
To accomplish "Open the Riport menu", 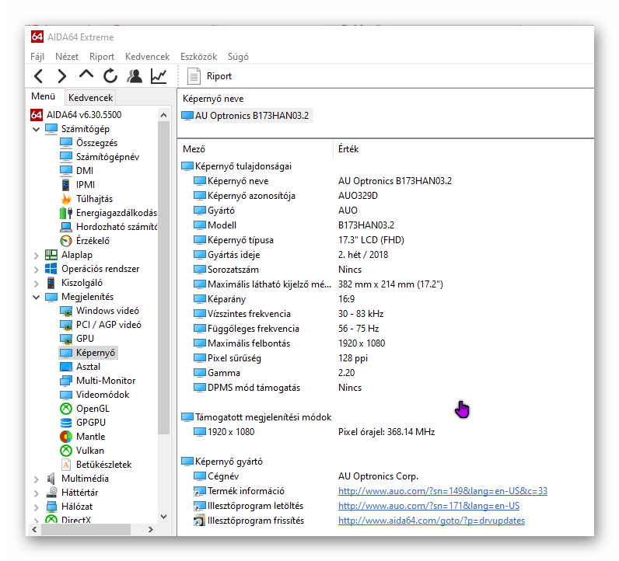I will coord(102,57).
